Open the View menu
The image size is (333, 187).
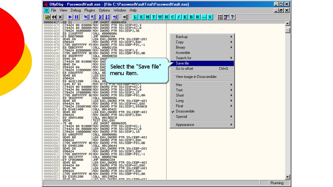(63, 10)
